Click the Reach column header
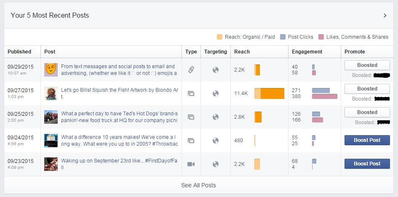 tap(242, 52)
